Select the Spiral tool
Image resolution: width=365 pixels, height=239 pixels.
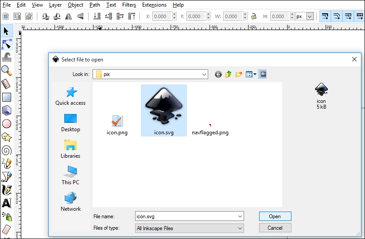tap(7, 150)
